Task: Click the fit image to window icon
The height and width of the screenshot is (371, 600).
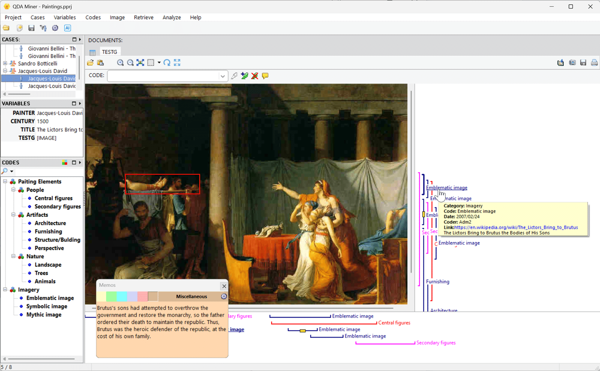Action: [x=140, y=63]
